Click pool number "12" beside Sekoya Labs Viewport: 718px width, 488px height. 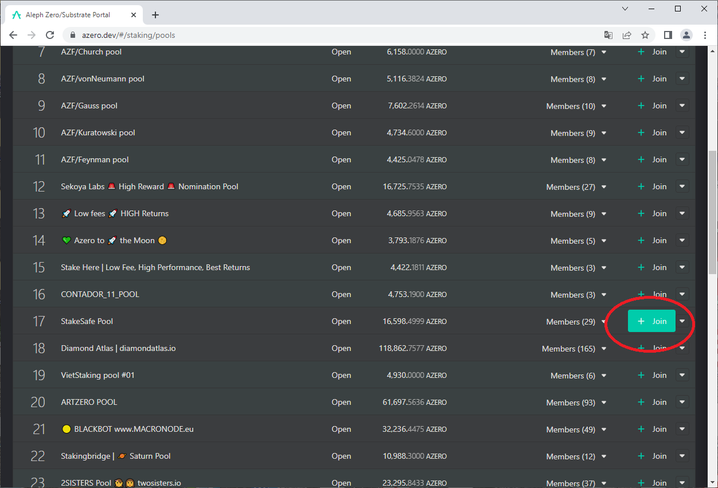click(x=39, y=186)
